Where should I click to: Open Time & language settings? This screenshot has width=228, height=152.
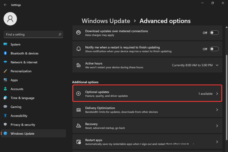point(22,98)
